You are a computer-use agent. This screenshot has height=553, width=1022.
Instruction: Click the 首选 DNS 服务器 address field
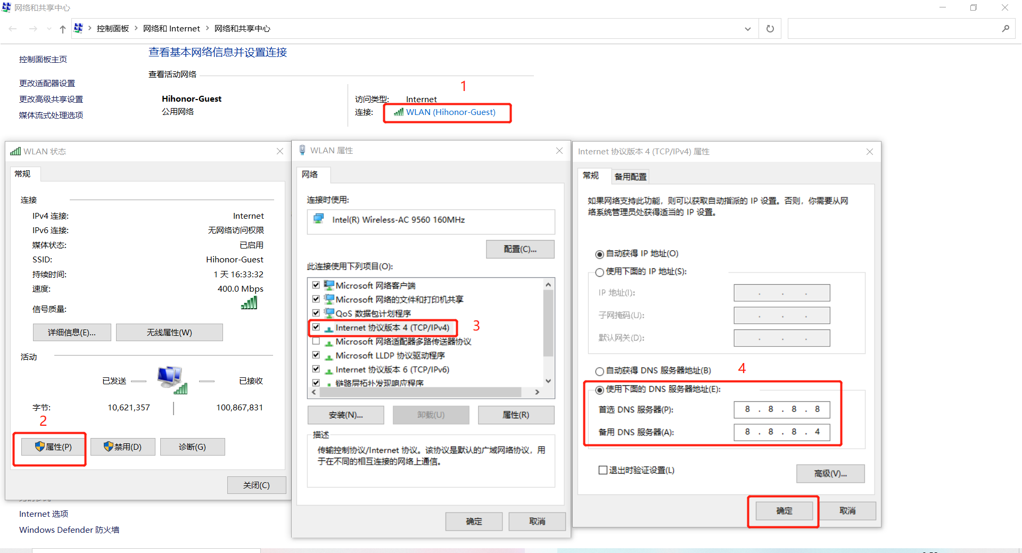[781, 409]
